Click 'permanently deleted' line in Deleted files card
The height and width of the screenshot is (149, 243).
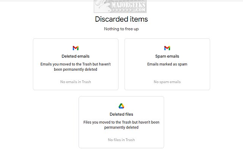pos(121,127)
